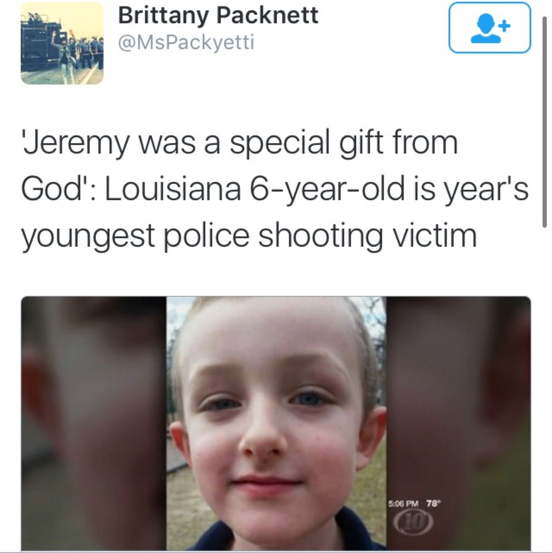
Task: Click the Brittany Packnett display name
Action: [x=218, y=16]
